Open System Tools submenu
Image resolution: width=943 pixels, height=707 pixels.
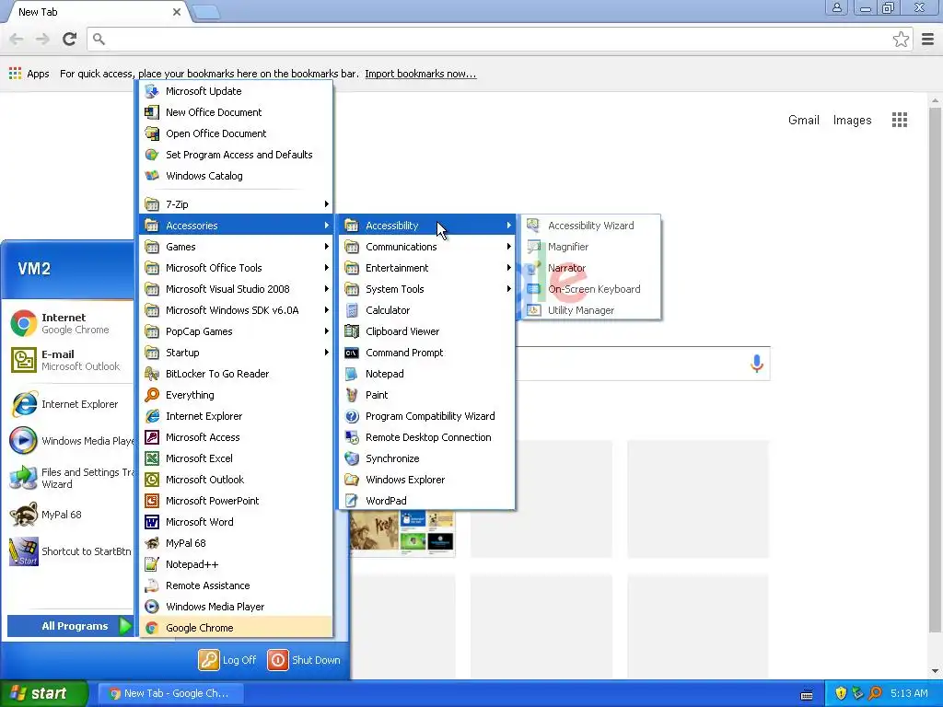coord(427,289)
